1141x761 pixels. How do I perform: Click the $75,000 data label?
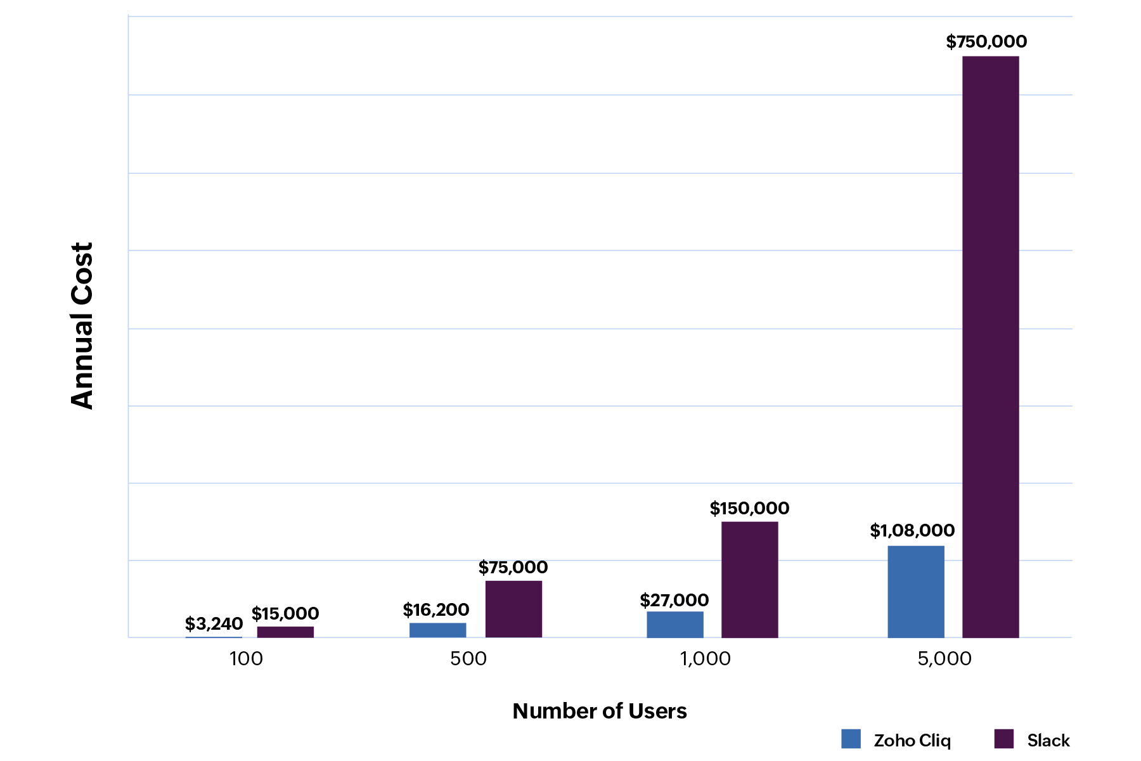click(513, 568)
